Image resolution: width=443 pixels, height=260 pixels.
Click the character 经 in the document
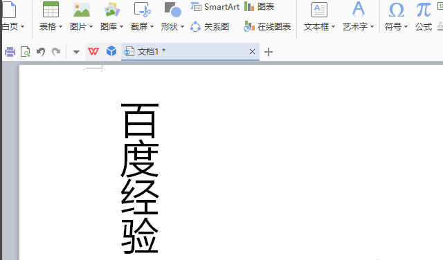(x=140, y=197)
